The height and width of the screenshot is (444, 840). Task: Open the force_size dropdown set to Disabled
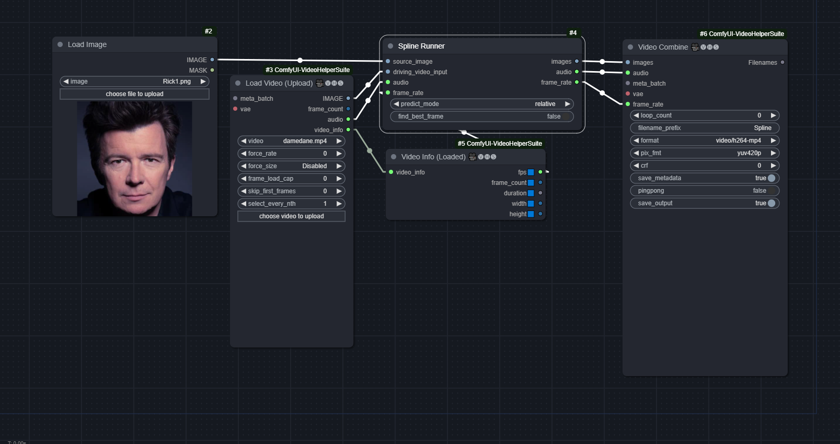[292, 166]
